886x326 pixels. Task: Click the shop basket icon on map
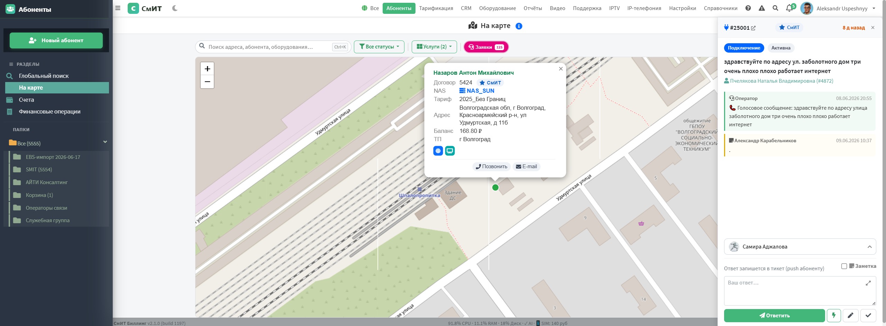(641, 224)
